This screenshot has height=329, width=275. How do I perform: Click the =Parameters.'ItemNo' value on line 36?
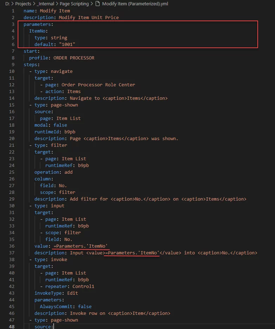click(80, 246)
